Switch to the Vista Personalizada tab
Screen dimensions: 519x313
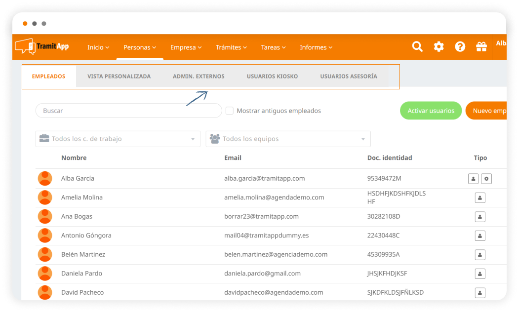(119, 77)
